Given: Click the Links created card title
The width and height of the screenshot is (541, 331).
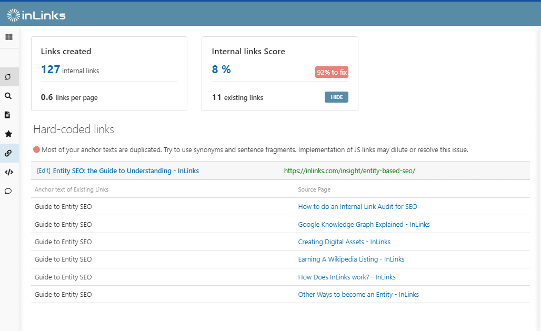Looking at the screenshot, I should point(66,52).
